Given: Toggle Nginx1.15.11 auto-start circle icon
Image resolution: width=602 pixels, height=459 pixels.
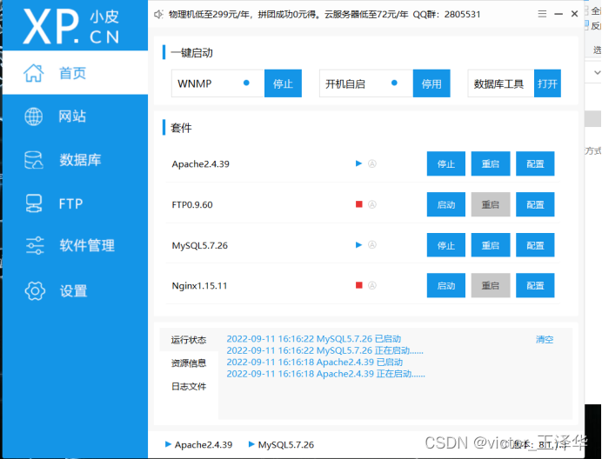Looking at the screenshot, I should click(372, 285).
